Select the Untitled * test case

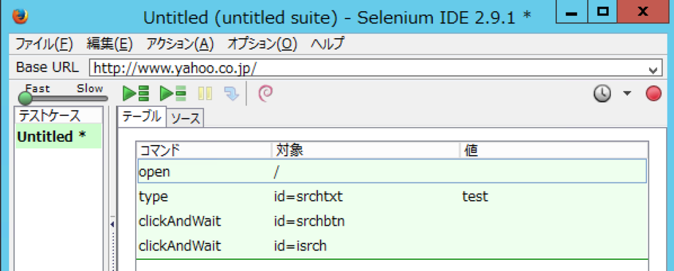[59, 136]
